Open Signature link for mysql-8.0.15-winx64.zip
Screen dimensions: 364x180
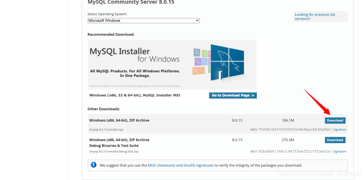click(340, 130)
